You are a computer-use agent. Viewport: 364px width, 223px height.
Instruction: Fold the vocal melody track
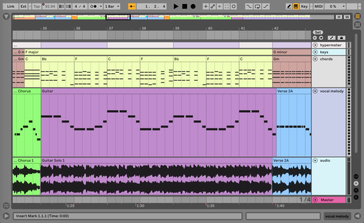[315, 91]
